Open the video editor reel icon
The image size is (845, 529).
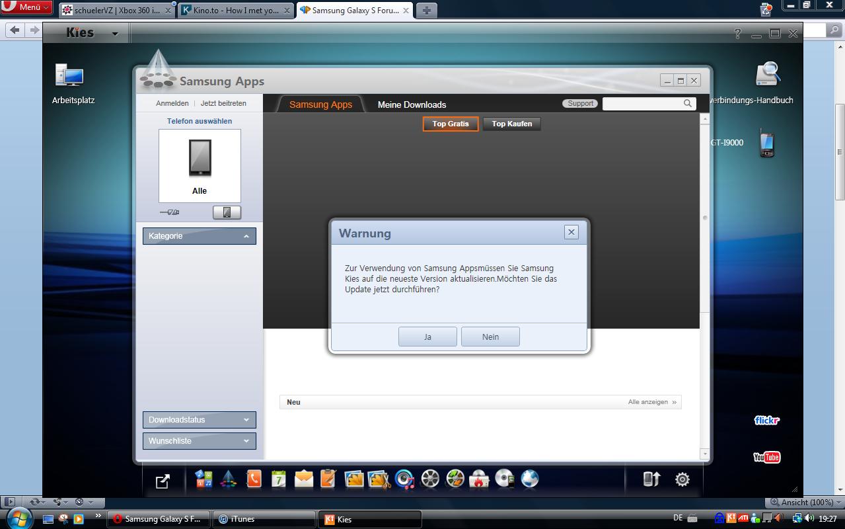click(455, 479)
